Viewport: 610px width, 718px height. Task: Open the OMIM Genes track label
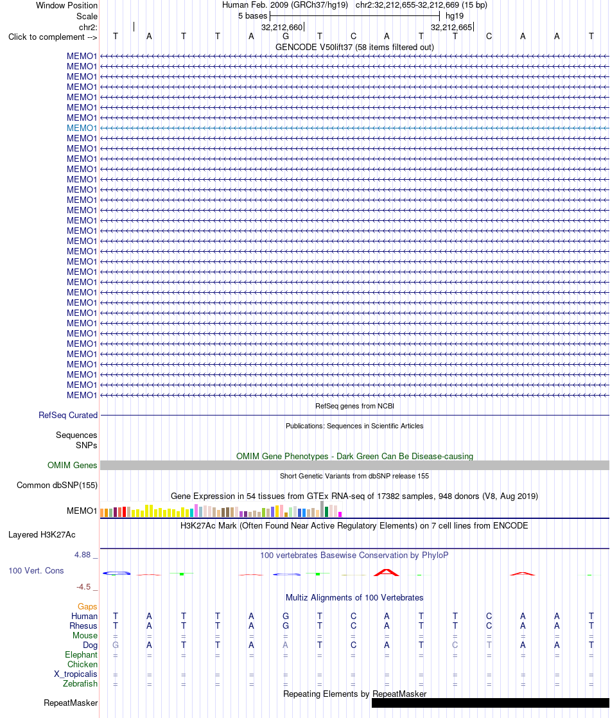coord(73,465)
